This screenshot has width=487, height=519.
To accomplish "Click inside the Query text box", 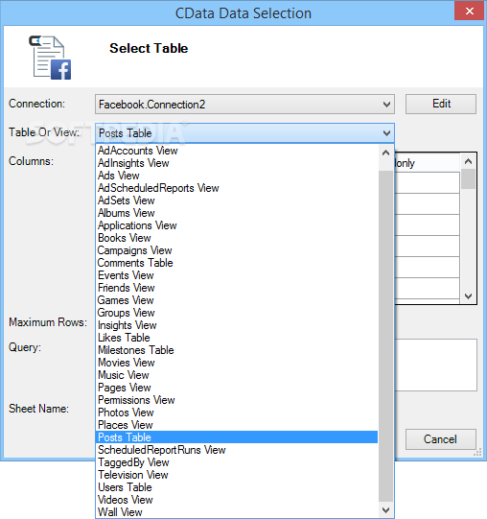I will click(436, 365).
